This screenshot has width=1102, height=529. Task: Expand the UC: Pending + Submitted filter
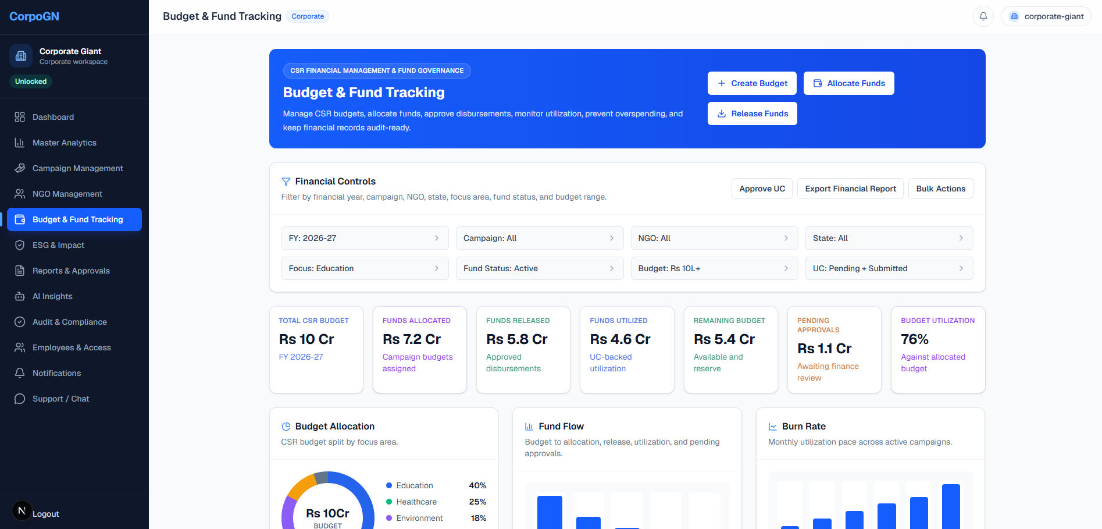[x=889, y=268]
